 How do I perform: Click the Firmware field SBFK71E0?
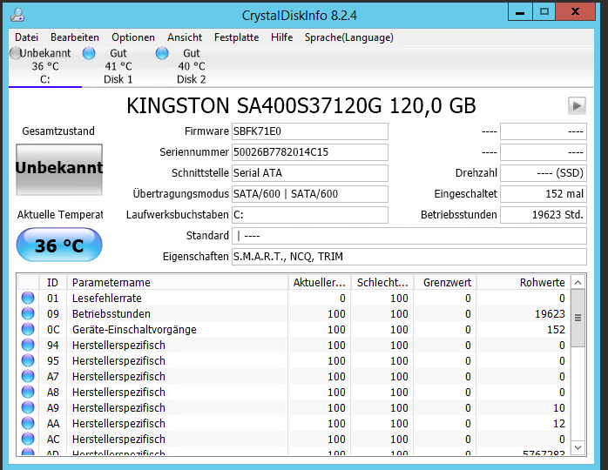(310, 131)
